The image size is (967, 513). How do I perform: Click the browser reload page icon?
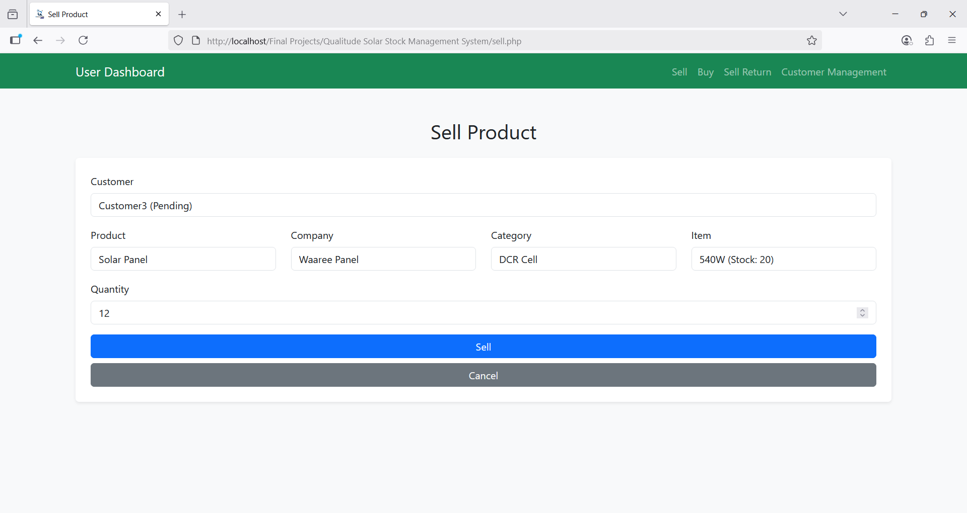[84, 40]
